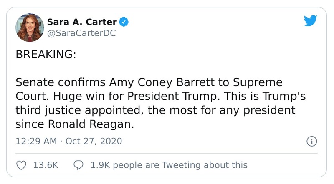Viewport: 334px width, 184px height.
Task: Open Sara A. Carter's profile photo
Action: click(x=28, y=27)
